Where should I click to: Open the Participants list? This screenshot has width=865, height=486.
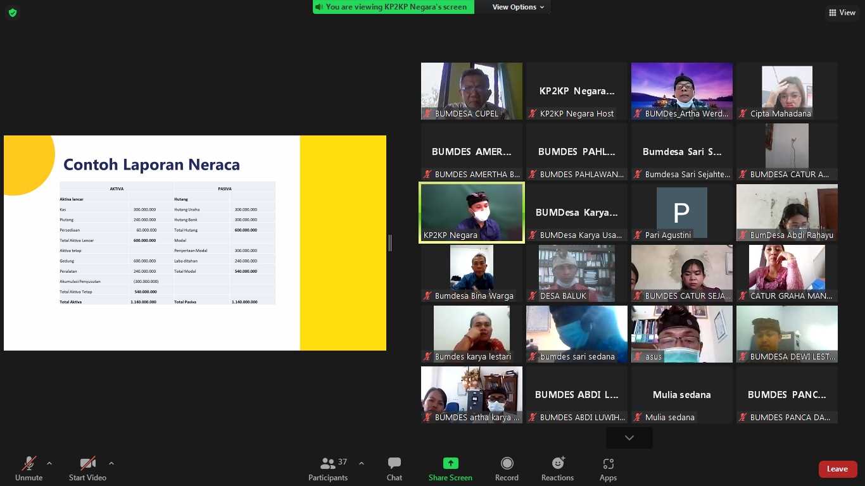328,469
